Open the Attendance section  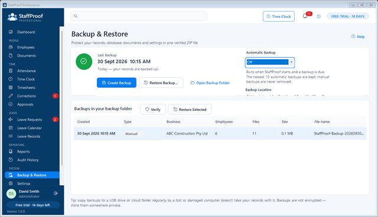pyautogui.click(x=27, y=71)
